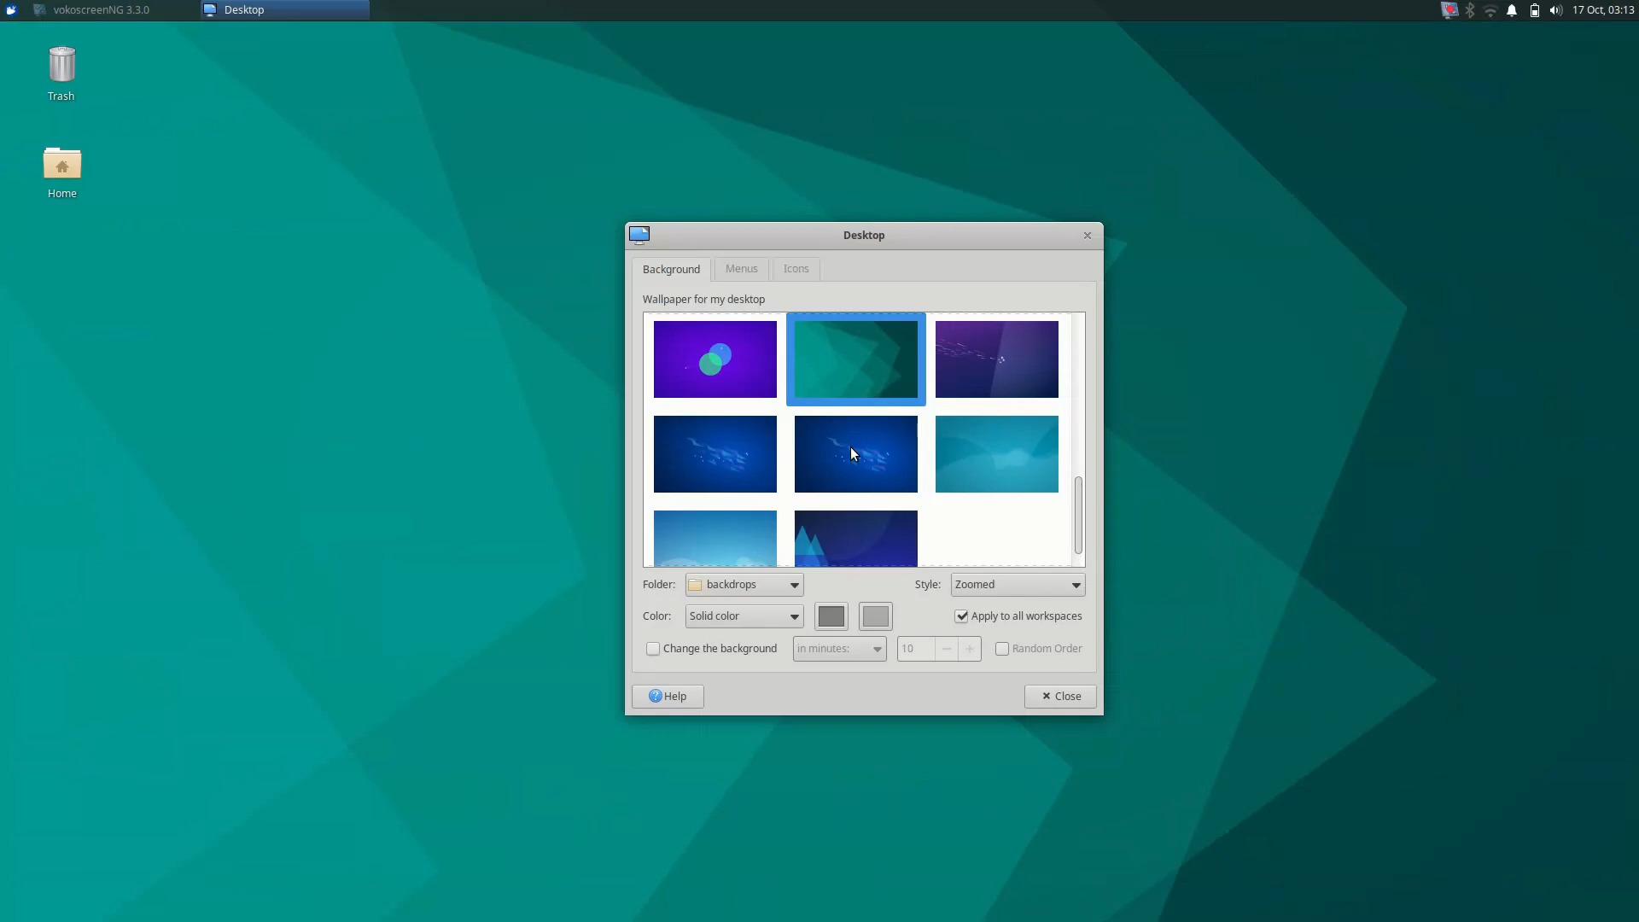Viewport: 1639px width, 922px height.
Task: Open the Color dropdown showing Solid color
Action: [744, 616]
